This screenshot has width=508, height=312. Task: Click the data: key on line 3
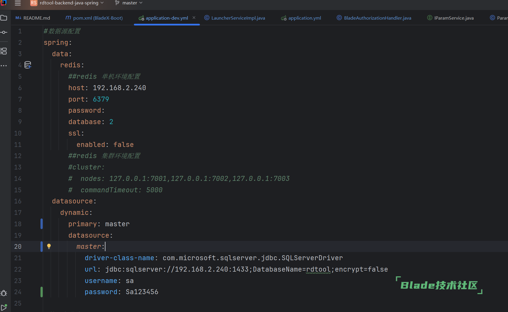[62, 54]
